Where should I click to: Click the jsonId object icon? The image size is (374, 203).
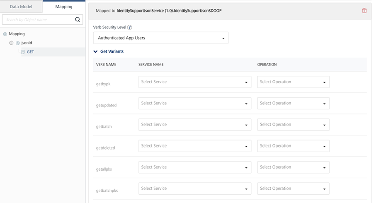pos(18,43)
